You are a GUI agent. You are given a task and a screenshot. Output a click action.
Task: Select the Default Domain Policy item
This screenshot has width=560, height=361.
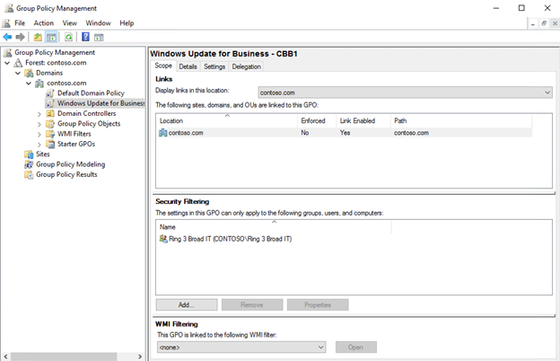(91, 93)
